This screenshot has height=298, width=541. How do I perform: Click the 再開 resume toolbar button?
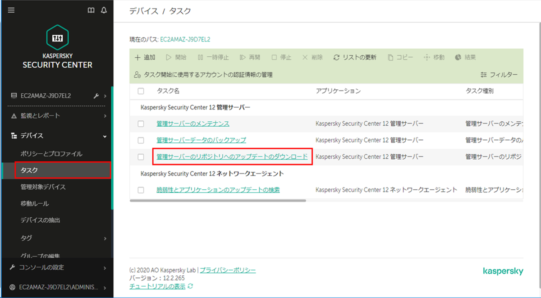point(250,57)
